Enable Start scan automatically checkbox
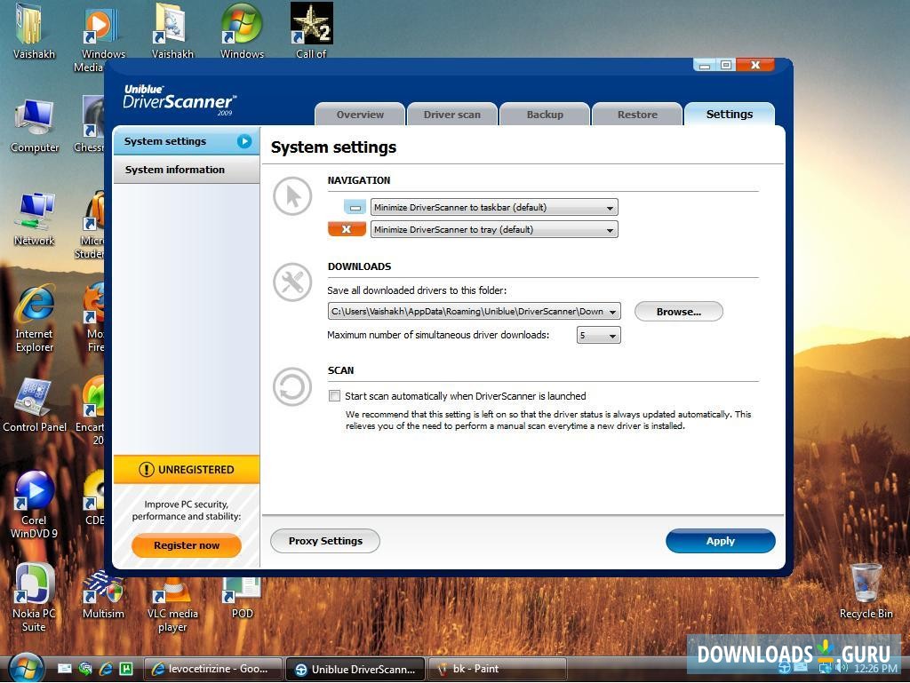Screen dimensions: 910x683 (x=334, y=396)
